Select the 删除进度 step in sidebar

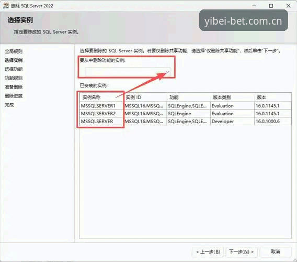14,96
